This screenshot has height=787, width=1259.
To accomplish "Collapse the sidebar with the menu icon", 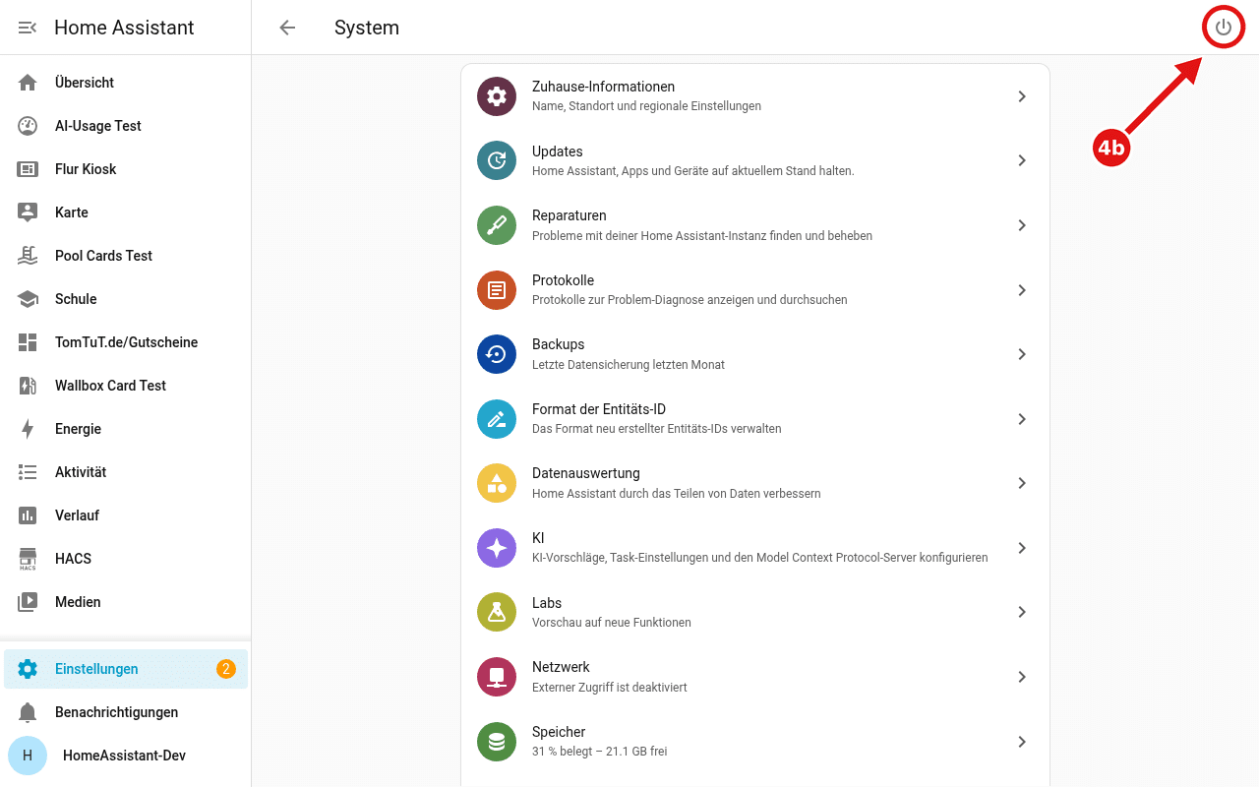I will [28, 28].
